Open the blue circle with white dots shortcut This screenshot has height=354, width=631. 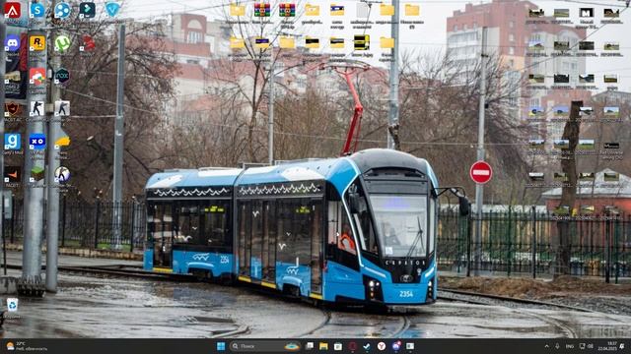pos(62,11)
